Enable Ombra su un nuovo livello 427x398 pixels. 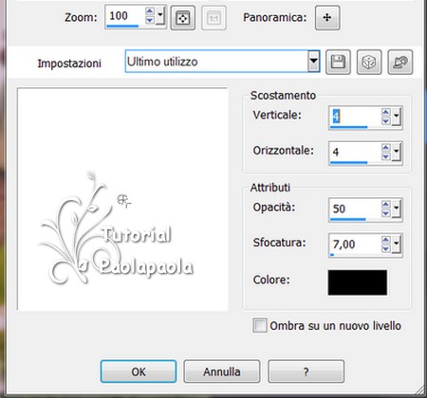click(x=260, y=325)
